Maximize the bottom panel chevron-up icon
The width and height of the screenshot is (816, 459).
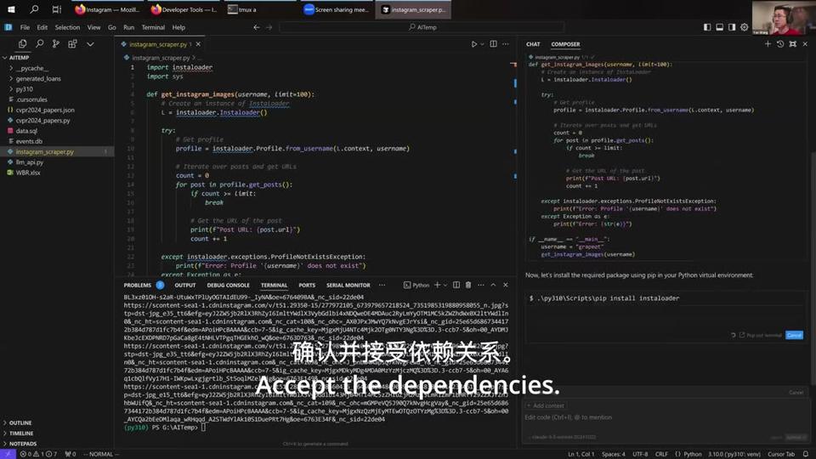click(493, 286)
